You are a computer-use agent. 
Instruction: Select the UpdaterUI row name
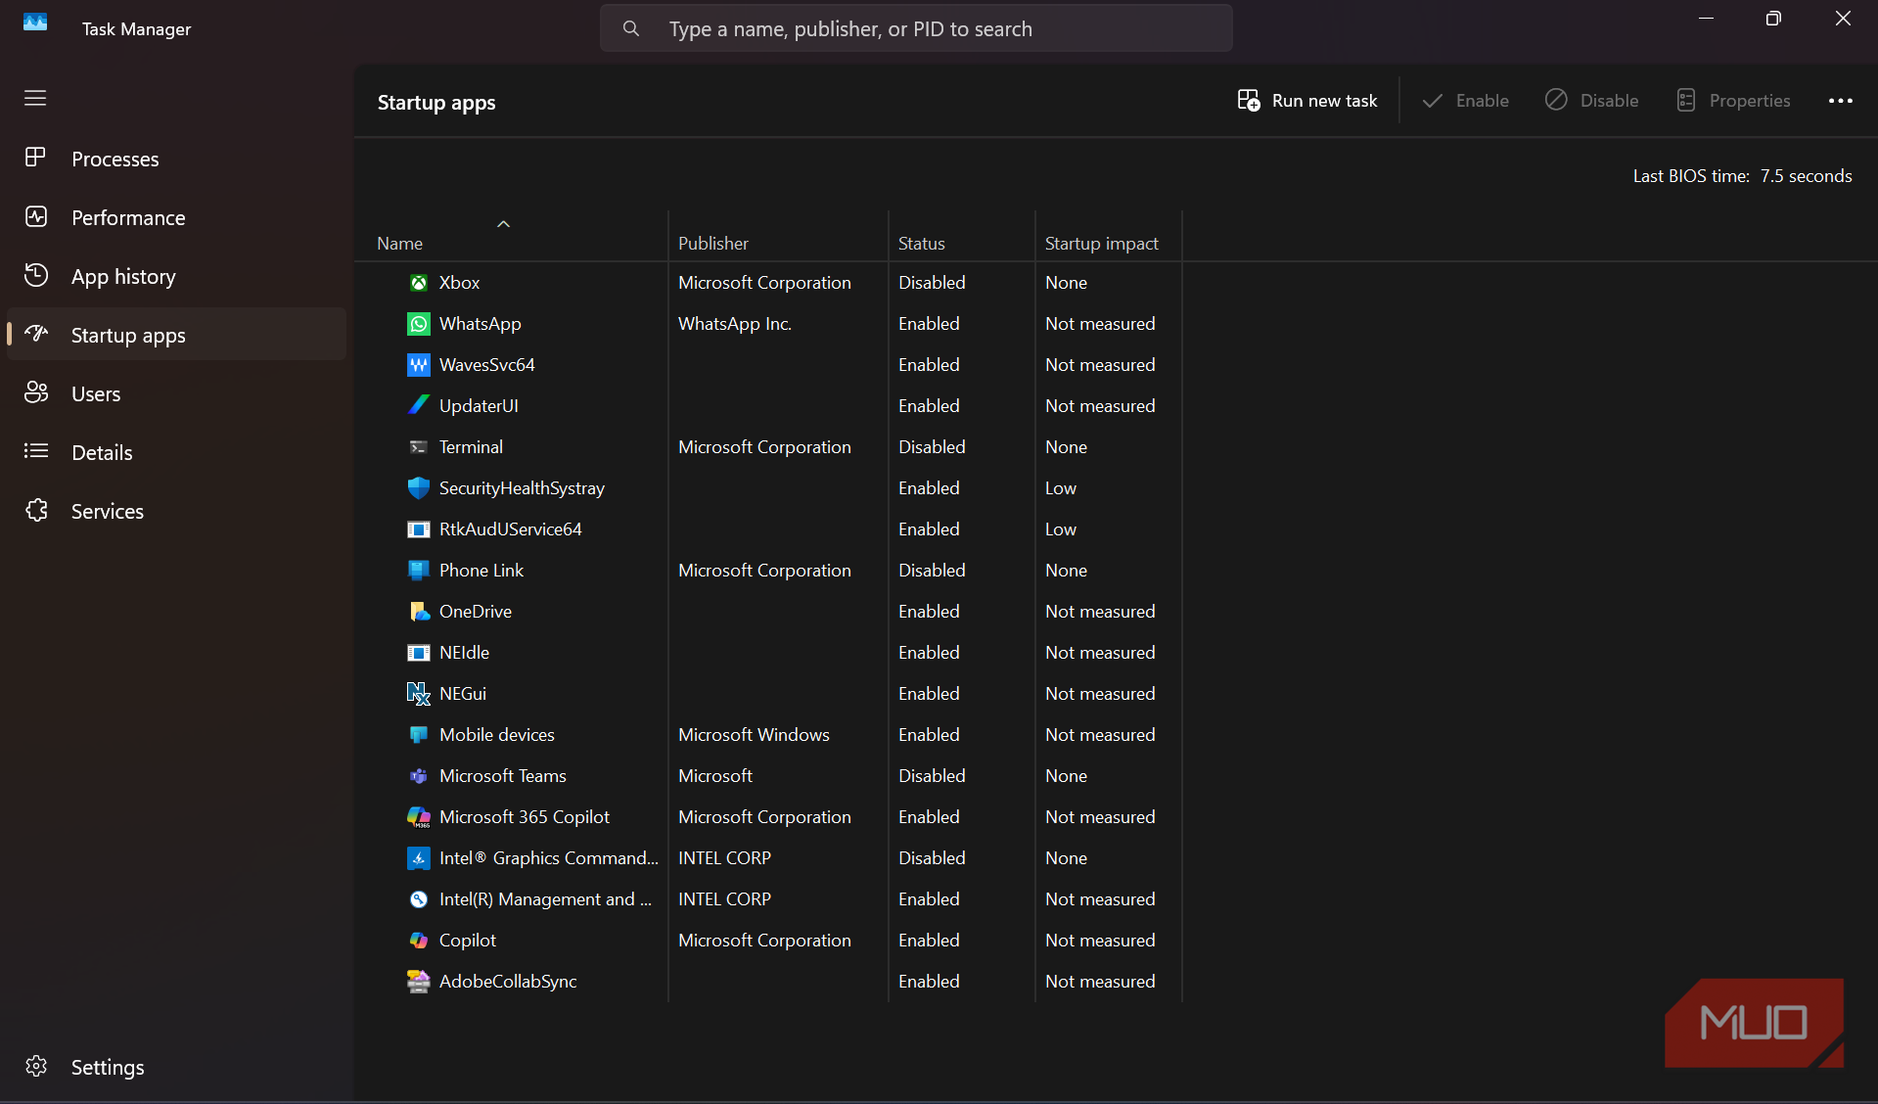[x=479, y=406]
